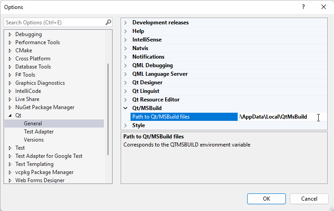The height and width of the screenshot is (211, 334).
Task: Expand vcpkg Package Manager node arrow
Action: tap(10, 172)
